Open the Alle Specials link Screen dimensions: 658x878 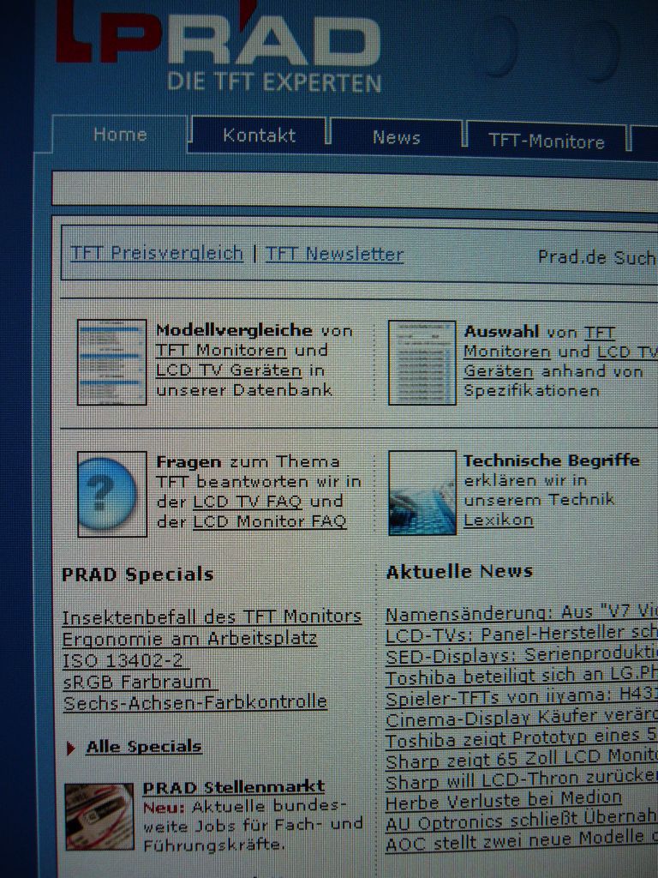(144, 746)
